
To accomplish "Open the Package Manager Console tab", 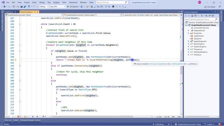I will pyautogui.click(x=30, y=120).
